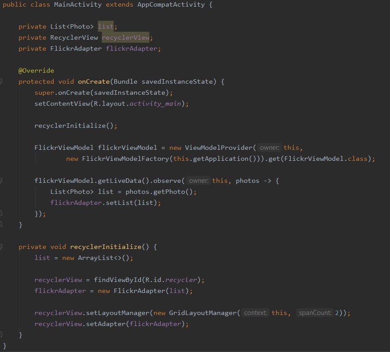This screenshot has width=390, height=352.
Task: Collapse the onCreate method fold marker
Action: 1,82
